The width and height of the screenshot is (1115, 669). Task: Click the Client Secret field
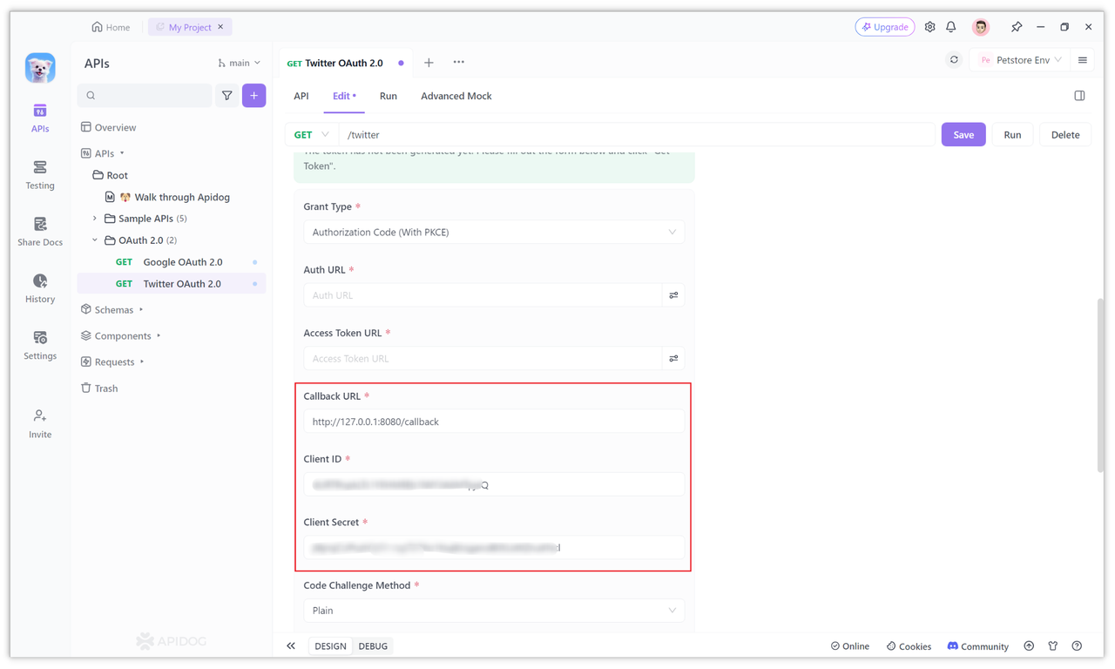coord(494,548)
